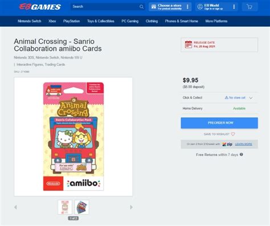Click the EB Games logo
Screen dimensions: 270x226
click(40, 7)
